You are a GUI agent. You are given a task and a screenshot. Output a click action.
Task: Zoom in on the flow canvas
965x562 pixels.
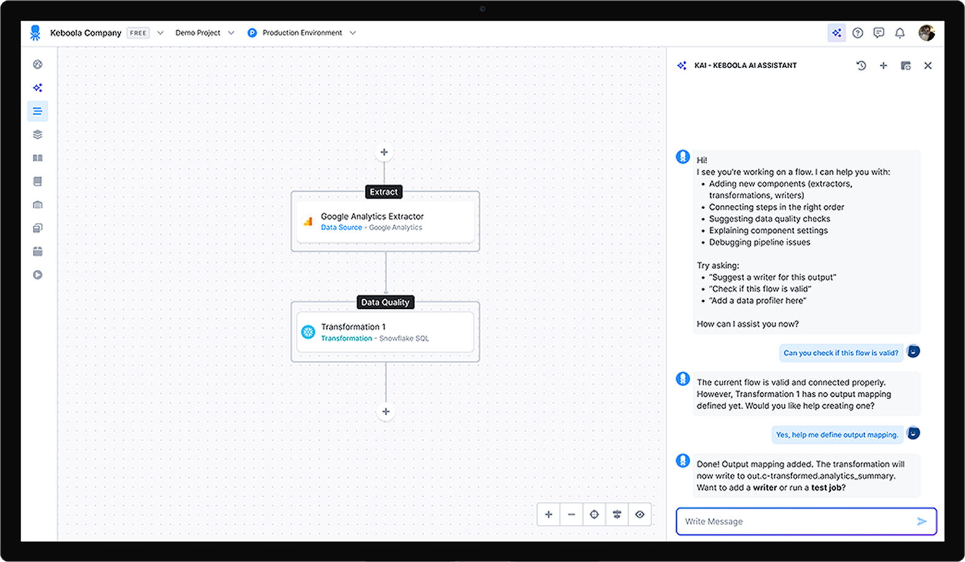click(548, 514)
